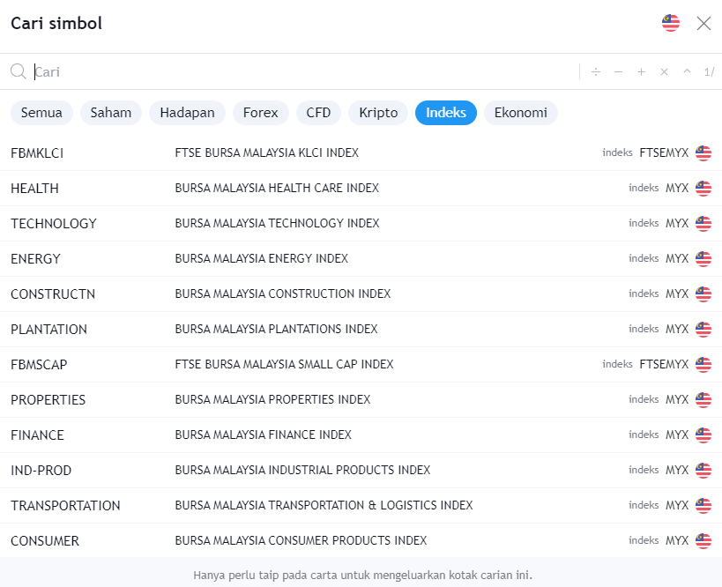
Task: Show Kripto symbols only
Action: (378, 113)
